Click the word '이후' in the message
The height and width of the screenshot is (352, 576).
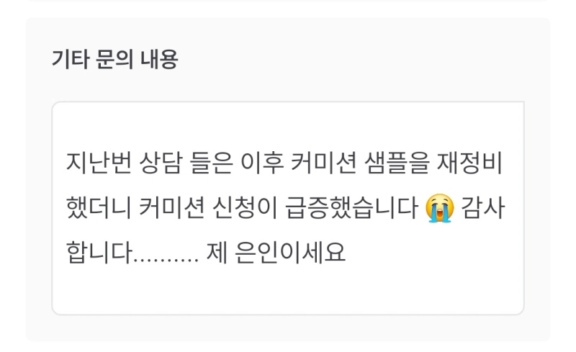tap(262, 163)
